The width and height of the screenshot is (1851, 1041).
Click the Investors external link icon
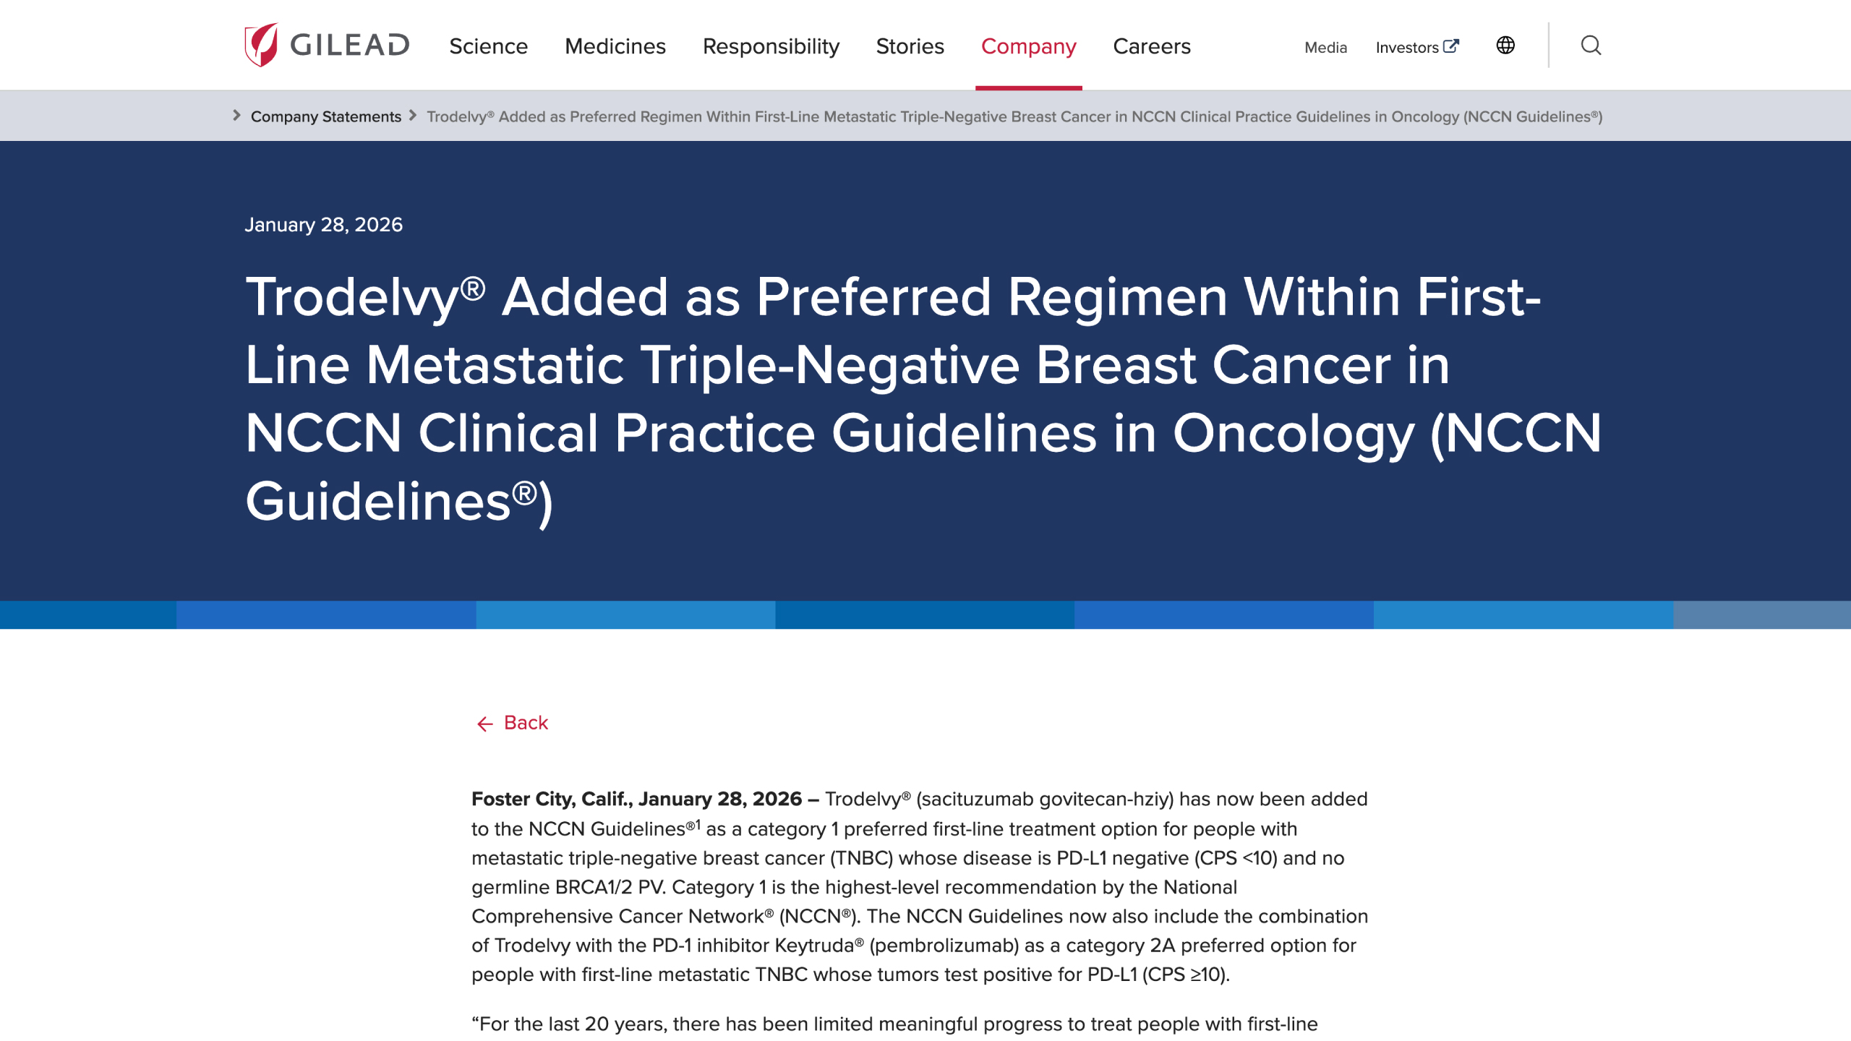click(1450, 46)
